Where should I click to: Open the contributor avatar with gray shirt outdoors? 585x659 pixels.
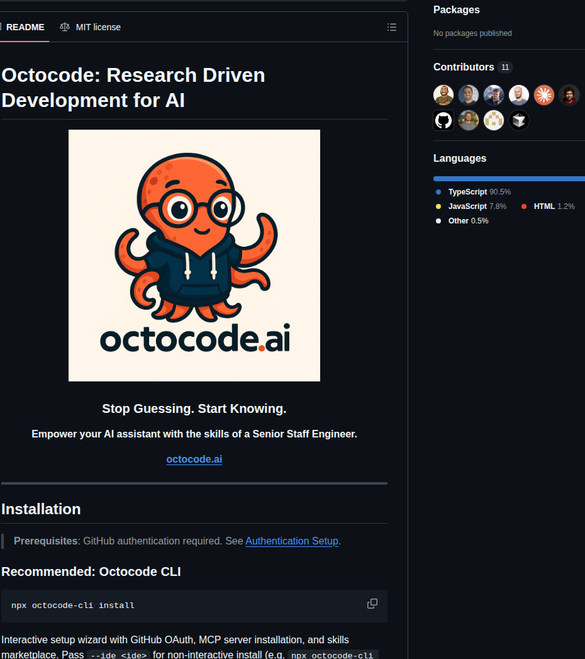click(x=469, y=120)
